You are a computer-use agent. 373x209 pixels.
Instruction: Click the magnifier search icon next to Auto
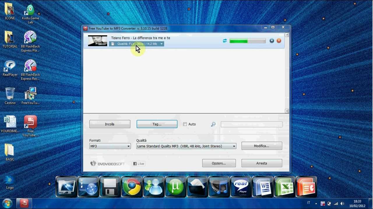[213, 124]
